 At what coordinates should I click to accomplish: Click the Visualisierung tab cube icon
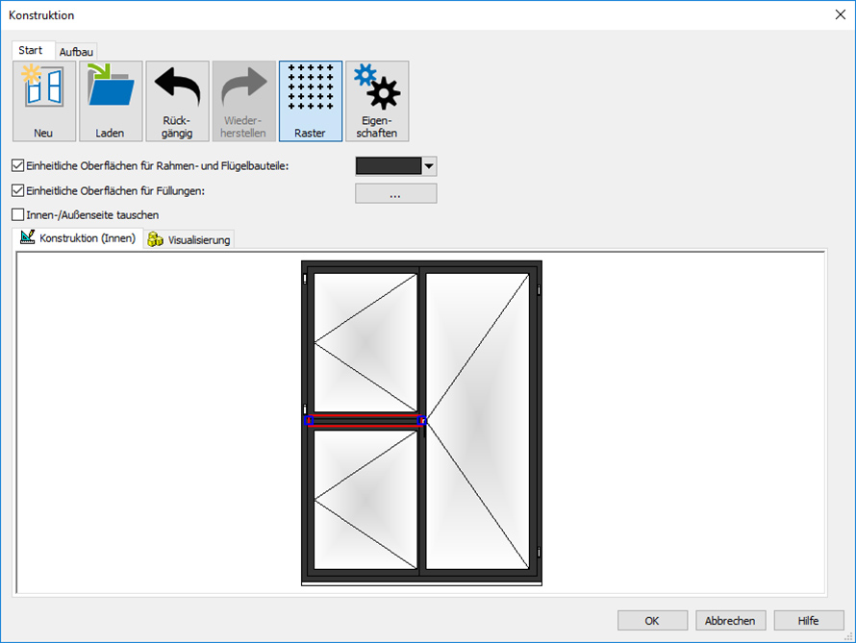point(156,239)
